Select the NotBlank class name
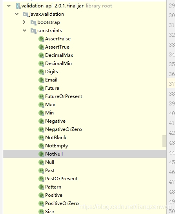 pos(56,138)
